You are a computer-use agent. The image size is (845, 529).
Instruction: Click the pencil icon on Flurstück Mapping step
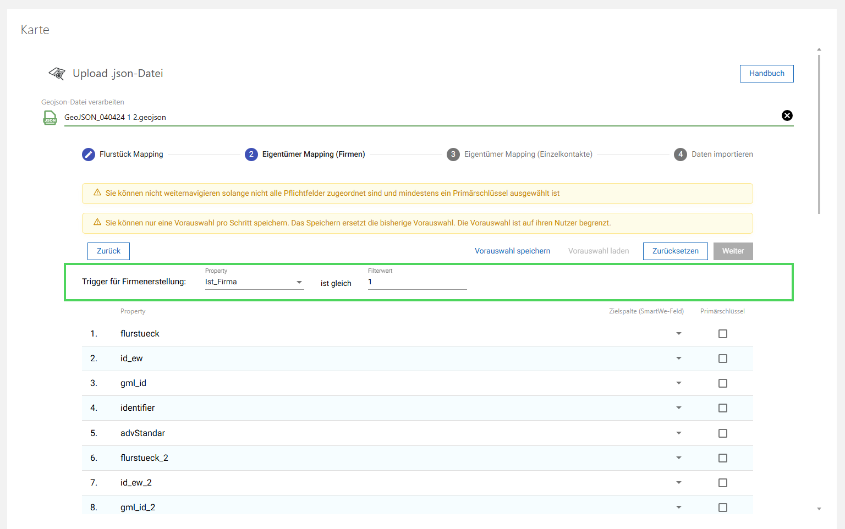coord(89,155)
